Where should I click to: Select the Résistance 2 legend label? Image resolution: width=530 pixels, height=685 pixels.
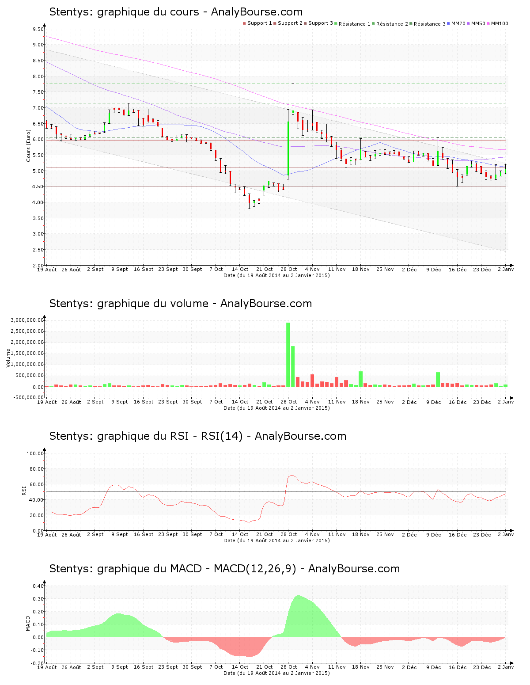[392, 24]
